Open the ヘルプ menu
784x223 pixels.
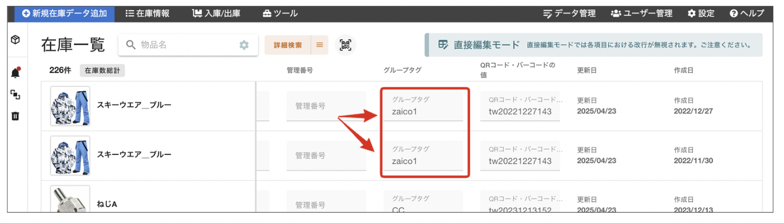pyautogui.click(x=747, y=14)
